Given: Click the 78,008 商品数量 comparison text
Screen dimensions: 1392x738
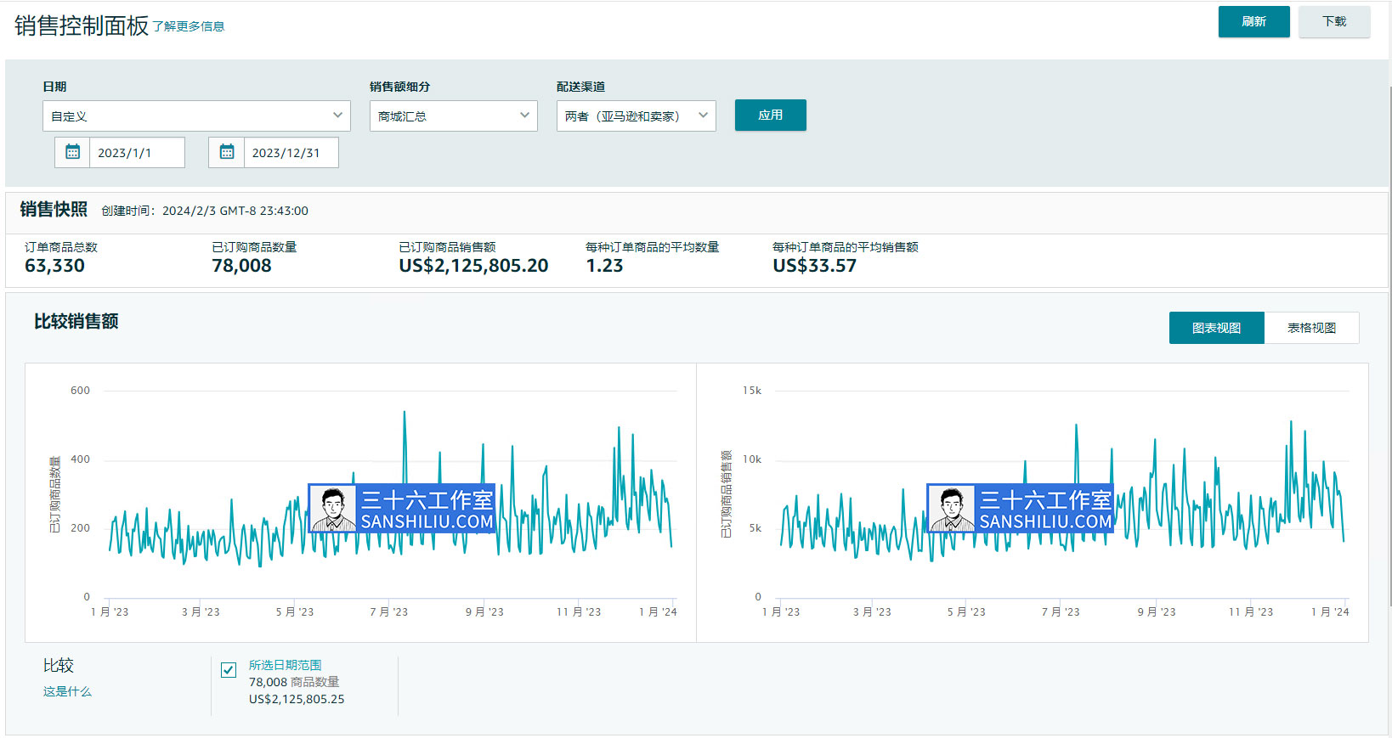Looking at the screenshot, I should click(294, 682).
